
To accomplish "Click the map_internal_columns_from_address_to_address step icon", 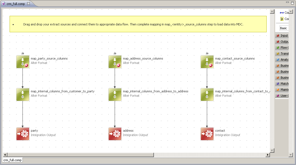I will (115, 95).
